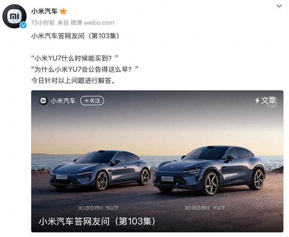Expand the post options chevron
289x237 pixels.
(x=279, y=6)
